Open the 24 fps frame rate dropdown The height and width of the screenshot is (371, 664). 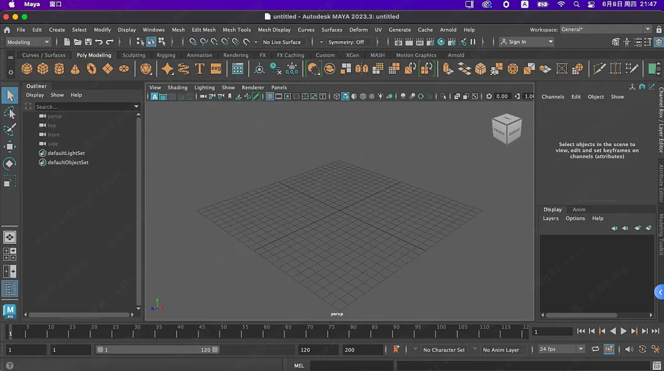(x=561, y=350)
